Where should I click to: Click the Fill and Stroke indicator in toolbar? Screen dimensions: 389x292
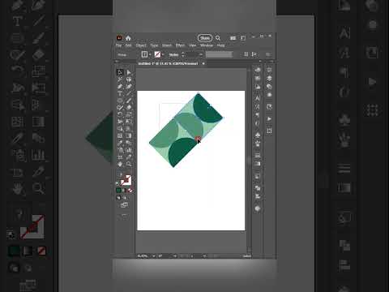pos(126,180)
